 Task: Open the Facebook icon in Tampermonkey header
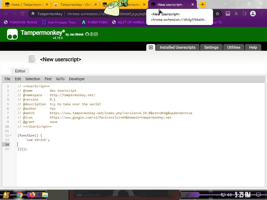92,34
